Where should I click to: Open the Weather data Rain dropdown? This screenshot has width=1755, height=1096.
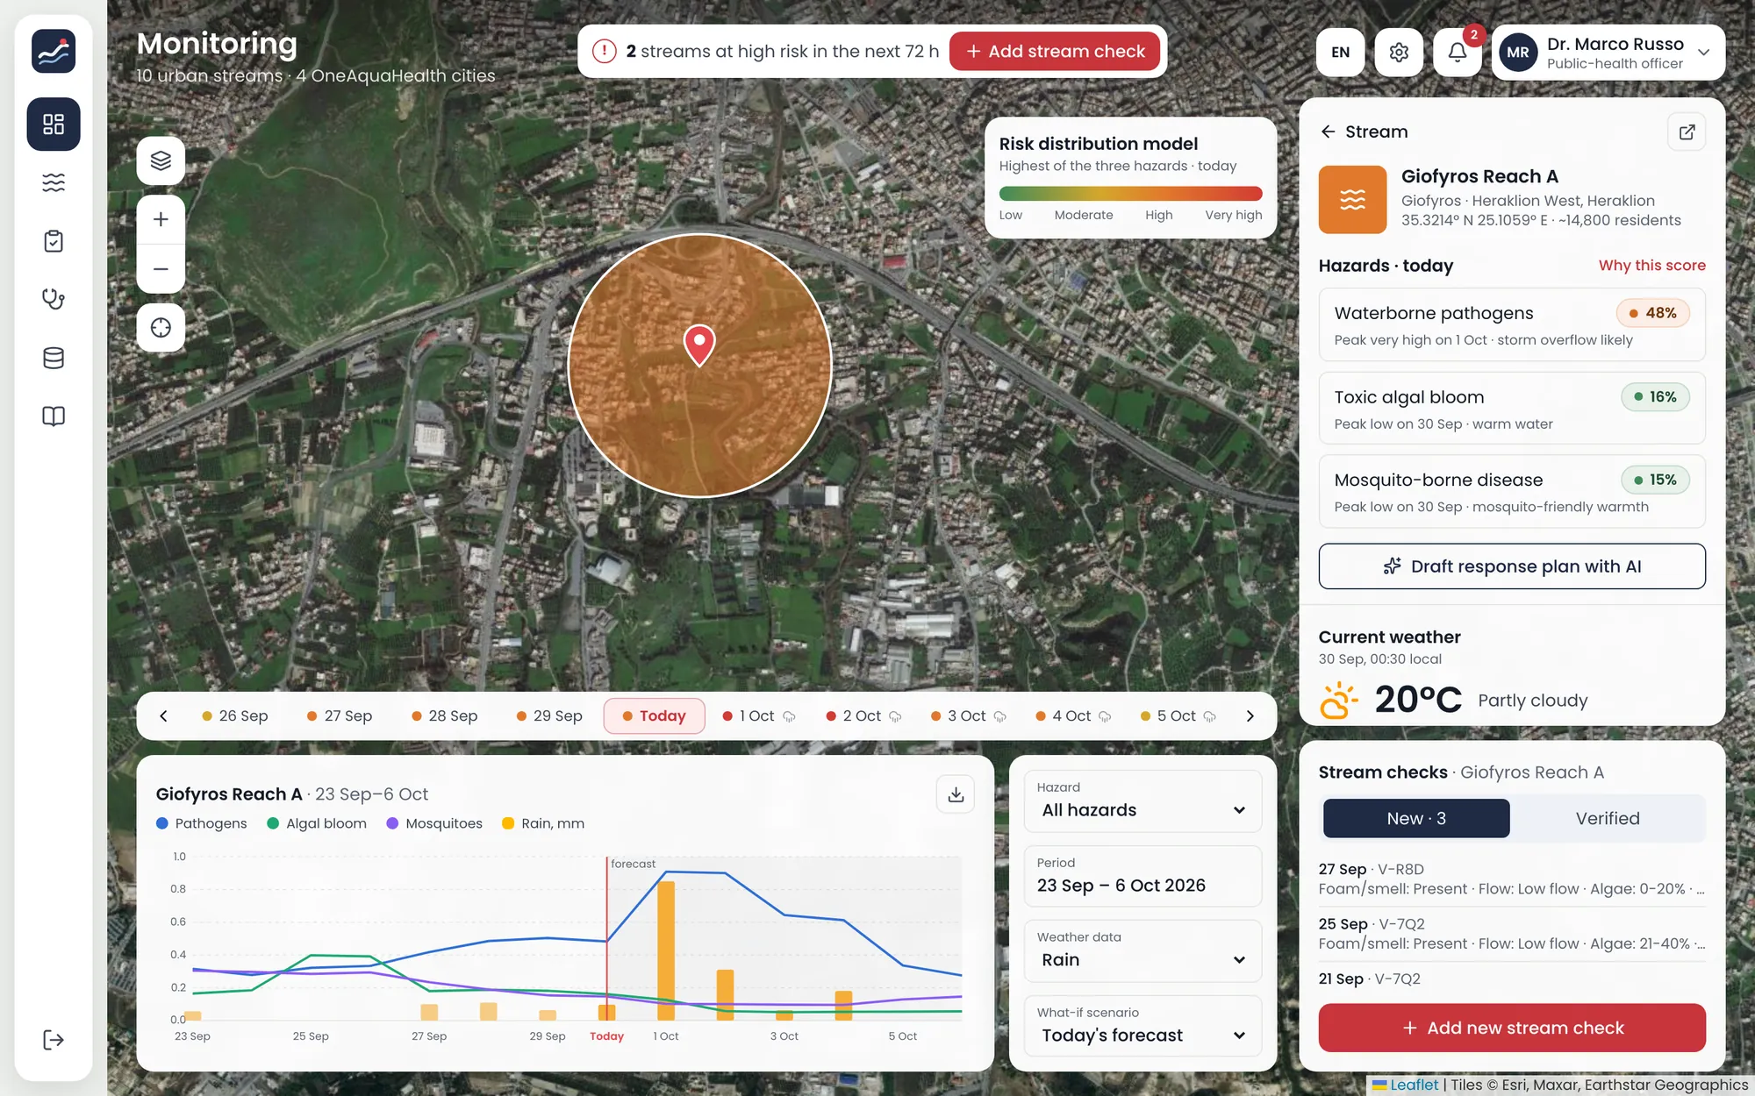pos(1143,951)
